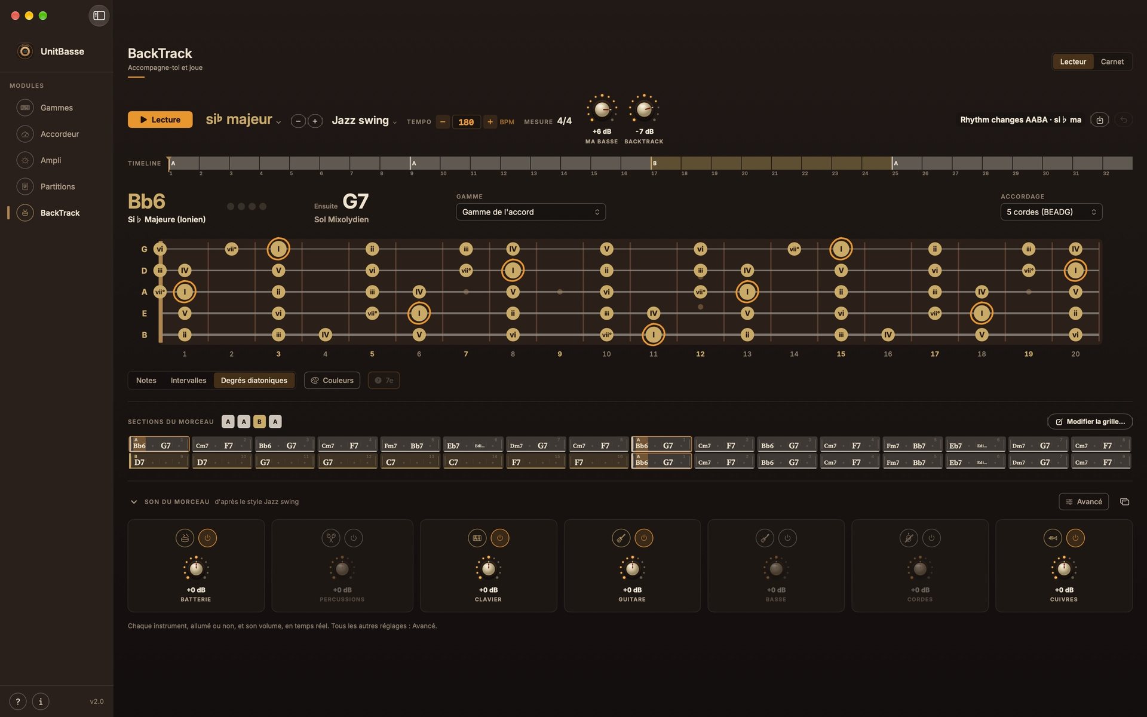
Task: Open the Partitions module icon
Action: click(x=25, y=186)
